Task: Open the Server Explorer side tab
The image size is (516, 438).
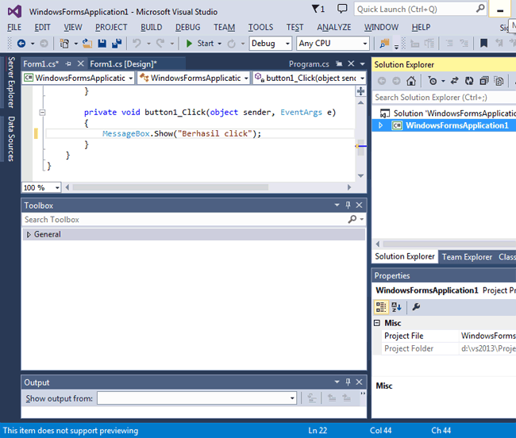Action: [x=11, y=83]
